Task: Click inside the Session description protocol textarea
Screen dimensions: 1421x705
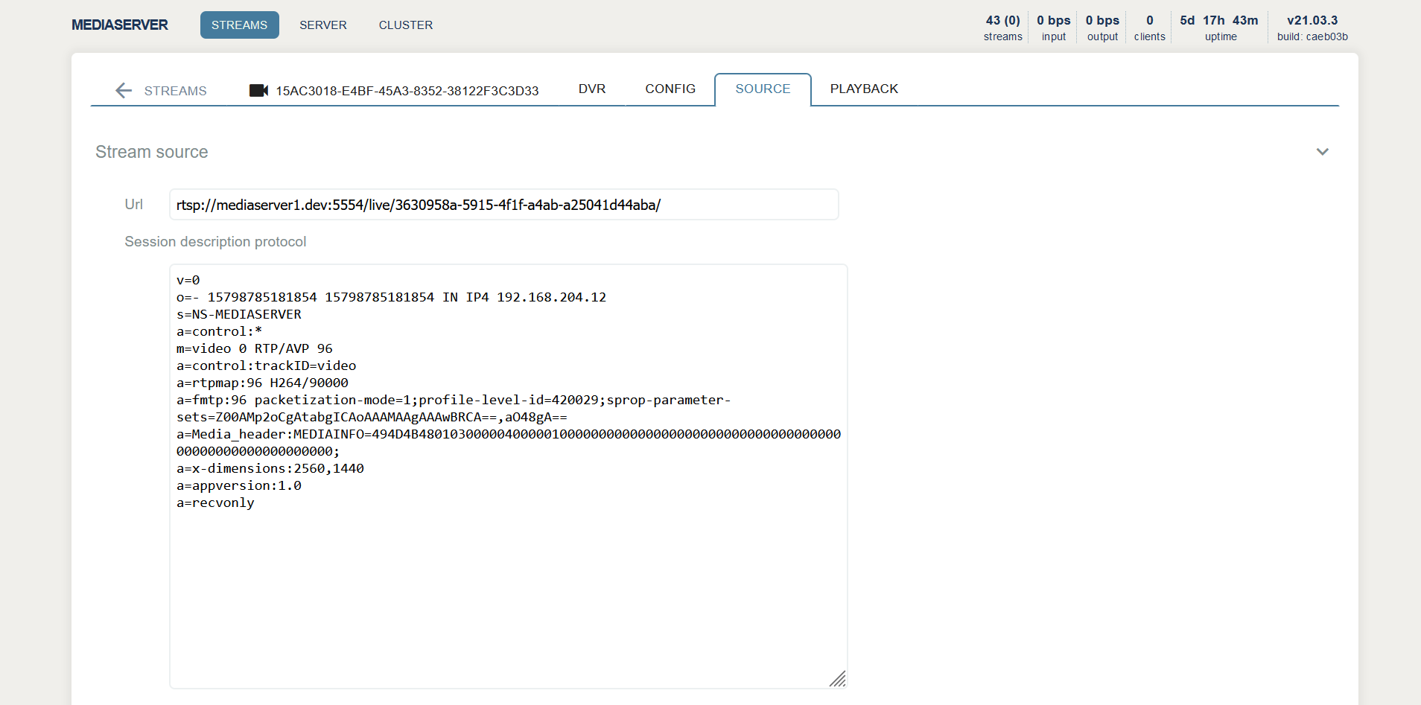Action: [x=508, y=581]
